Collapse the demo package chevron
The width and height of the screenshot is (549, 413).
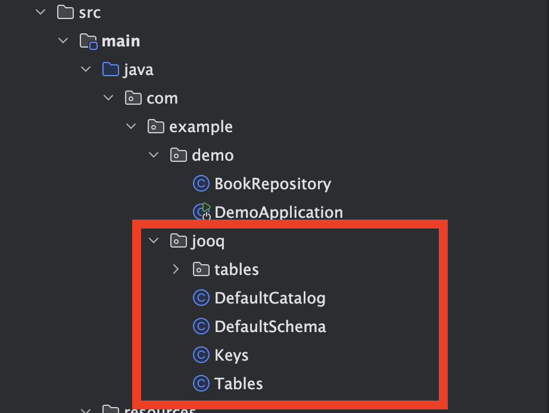[154, 155]
